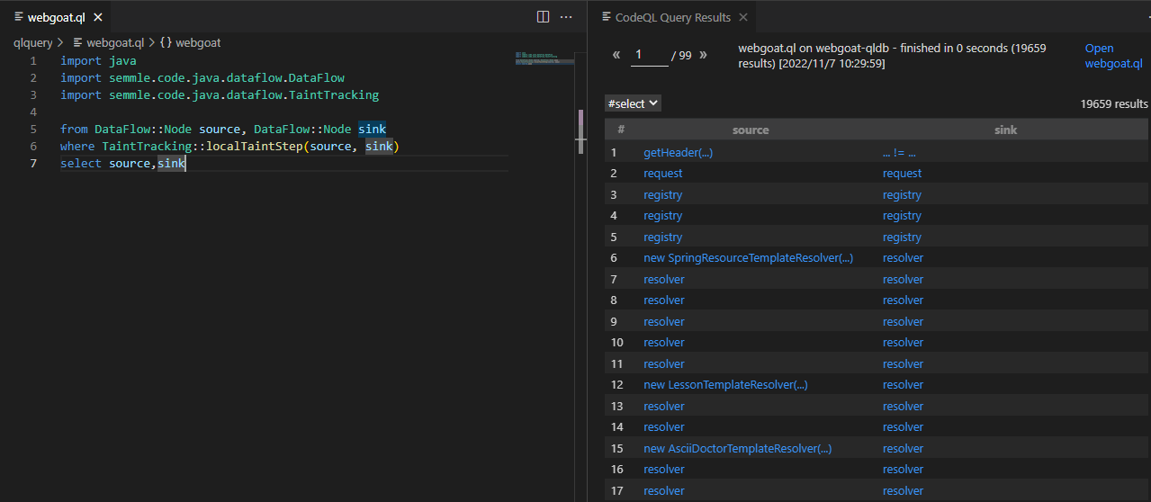This screenshot has width=1151, height=502.
Task: Open the editor more actions menu
Action: [x=566, y=17]
